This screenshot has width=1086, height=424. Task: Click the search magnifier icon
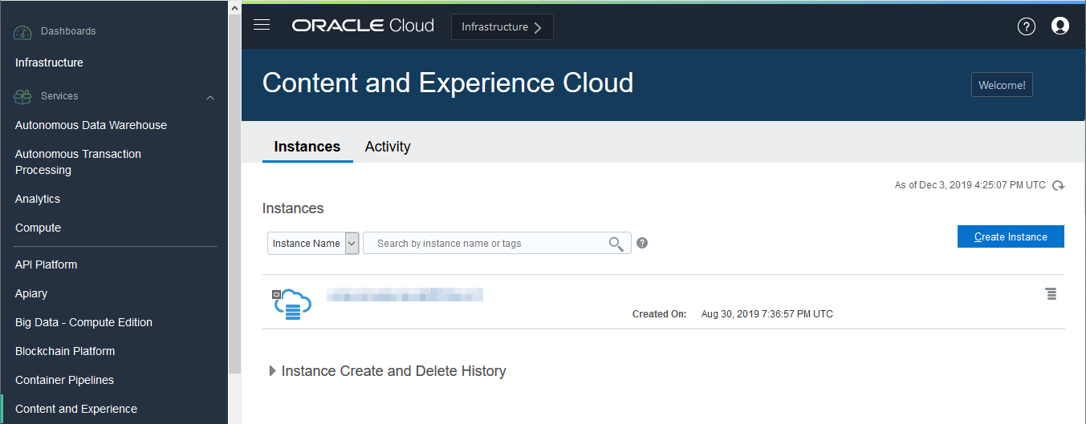tap(616, 244)
